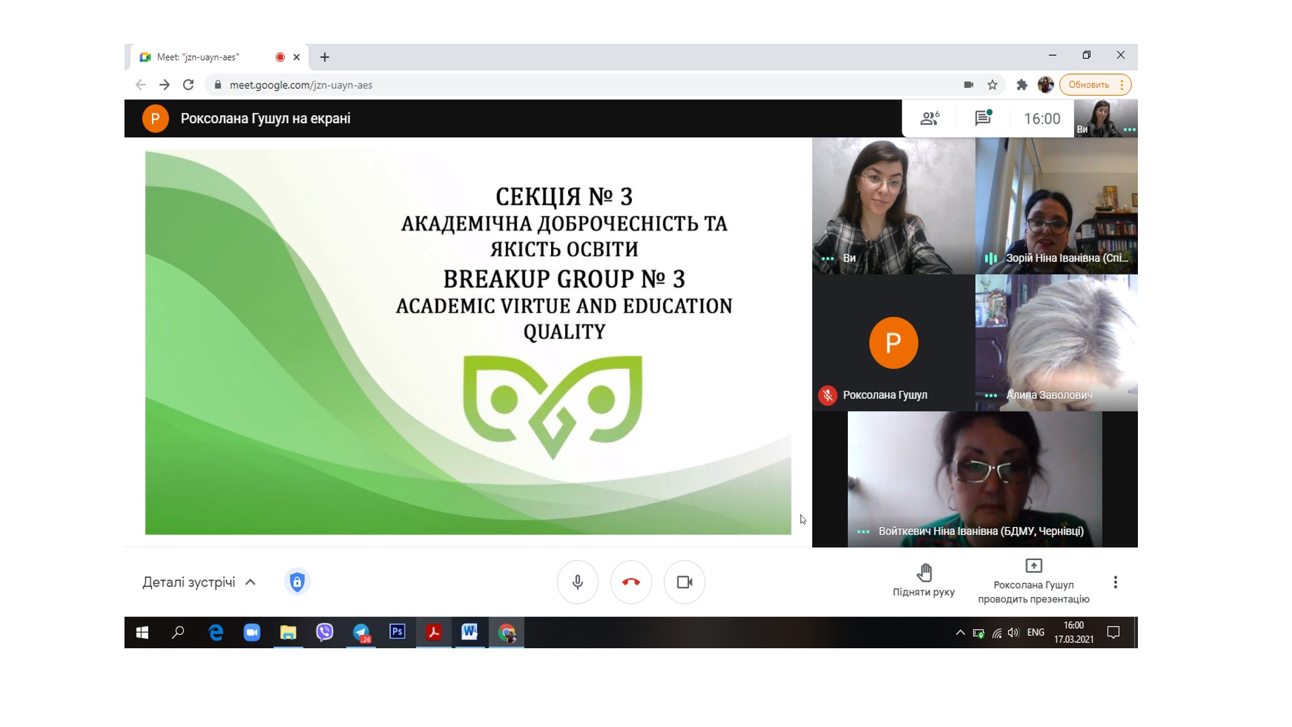Open the three-dot more options menu
The height and width of the screenshot is (727, 1292).
click(x=1115, y=582)
